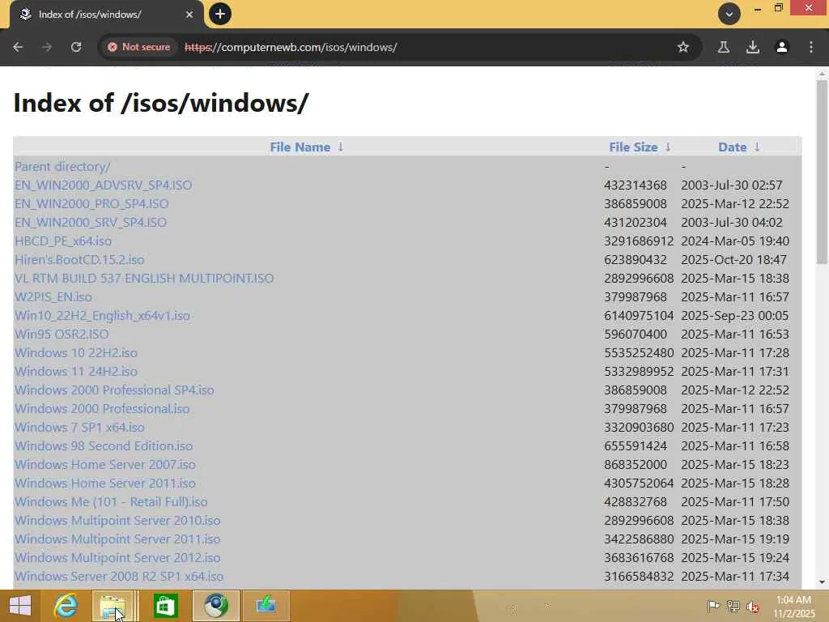Click the muted volume tray icon
The height and width of the screenshot is (622, 829).
(x=753, y=606)
